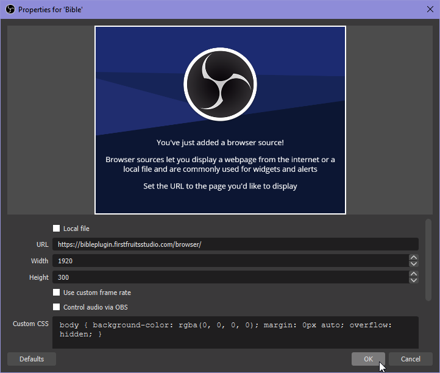Enable Control audio via OBS
The image size is (440, 373).
point(57,307)
